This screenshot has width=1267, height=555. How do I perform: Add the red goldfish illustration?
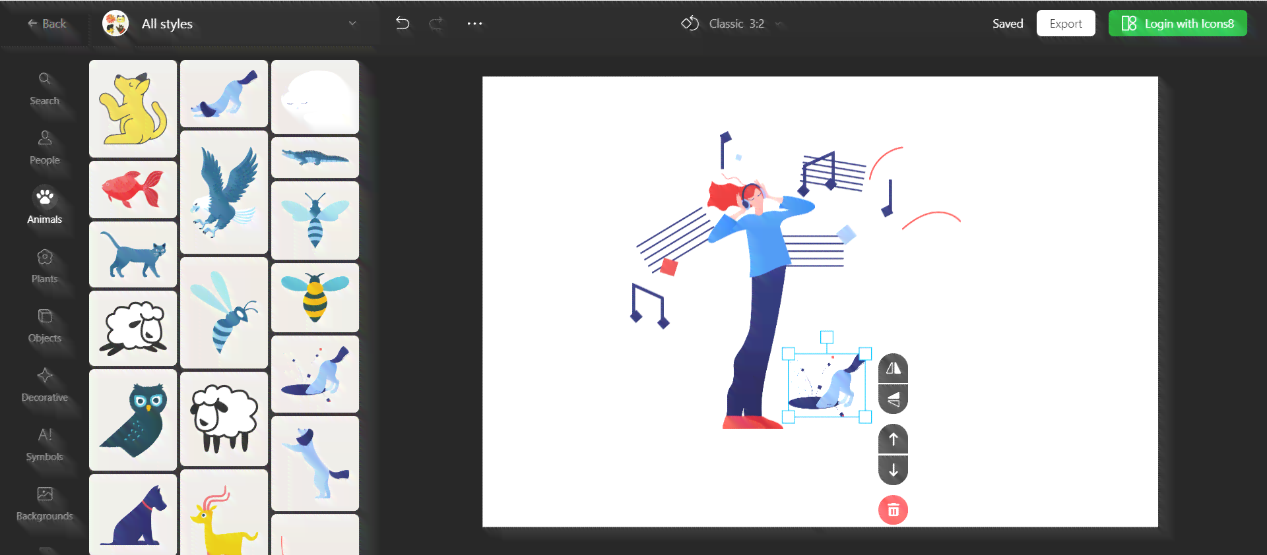(133, 189)
